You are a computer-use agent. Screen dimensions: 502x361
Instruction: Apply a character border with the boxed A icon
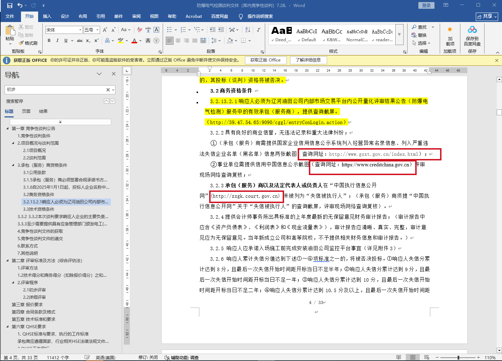(x=156, y=30)
